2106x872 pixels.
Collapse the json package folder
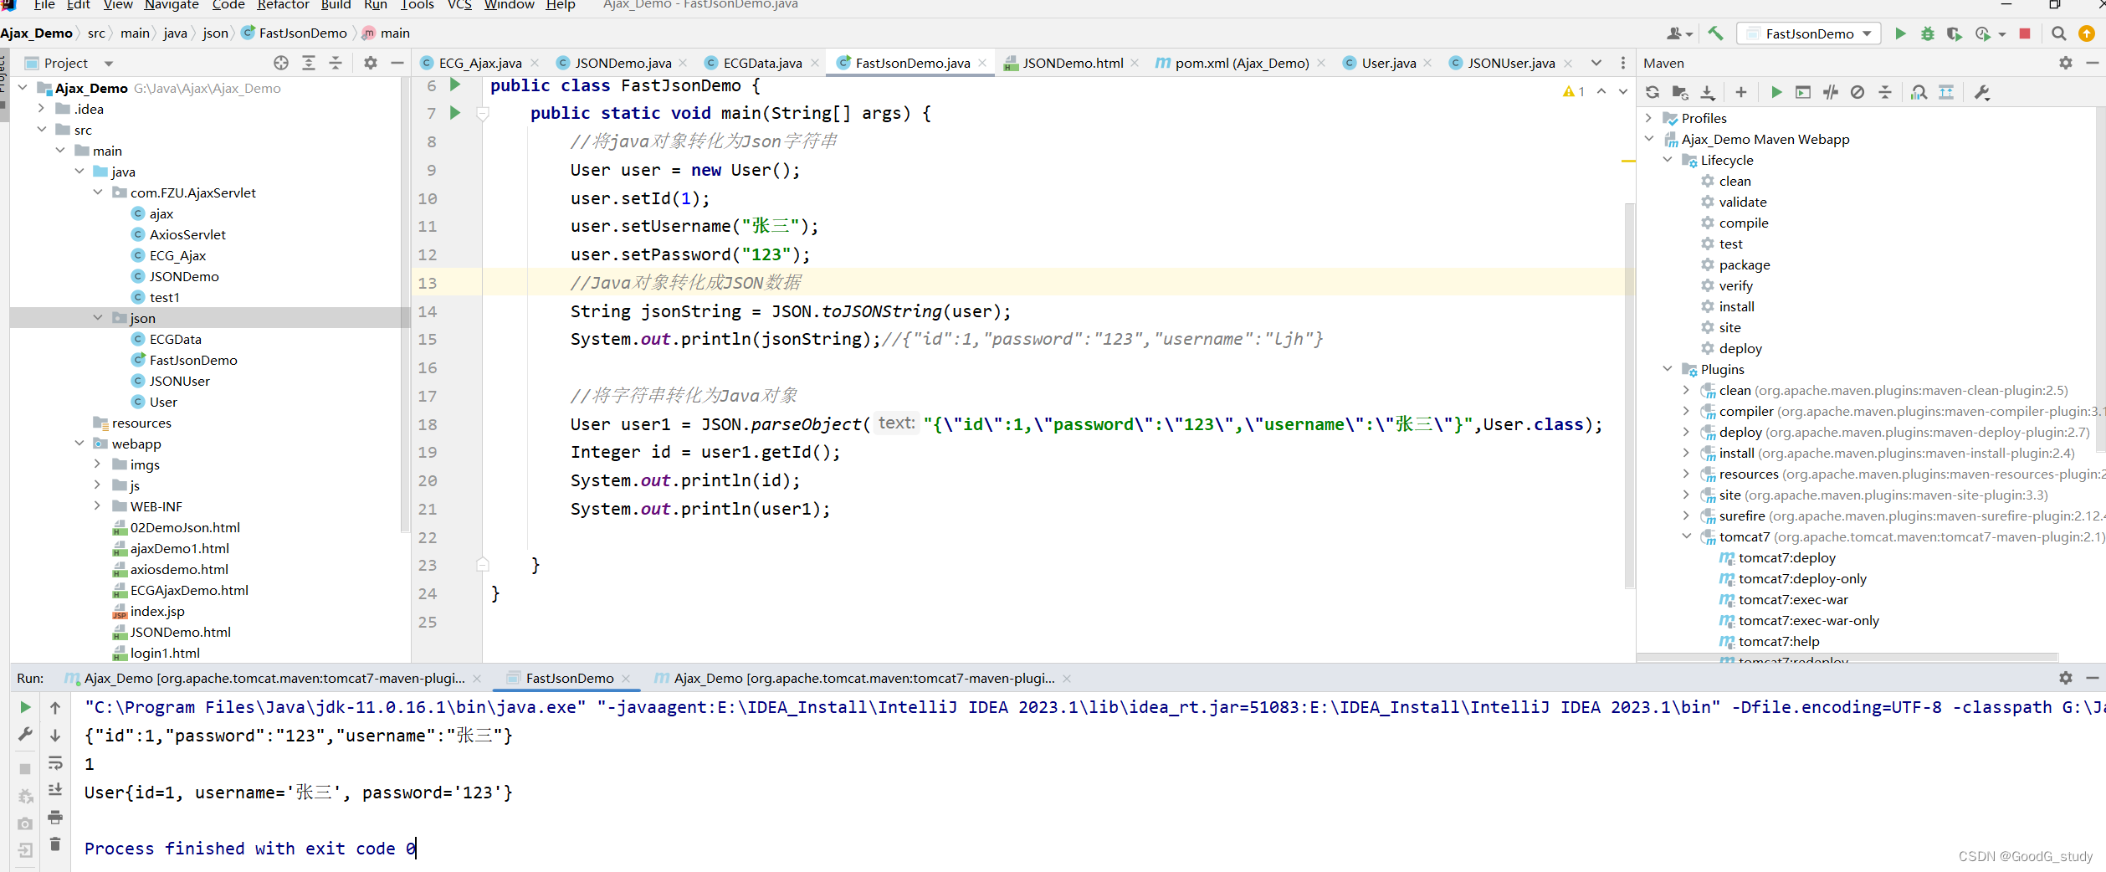tap(99, 317)
